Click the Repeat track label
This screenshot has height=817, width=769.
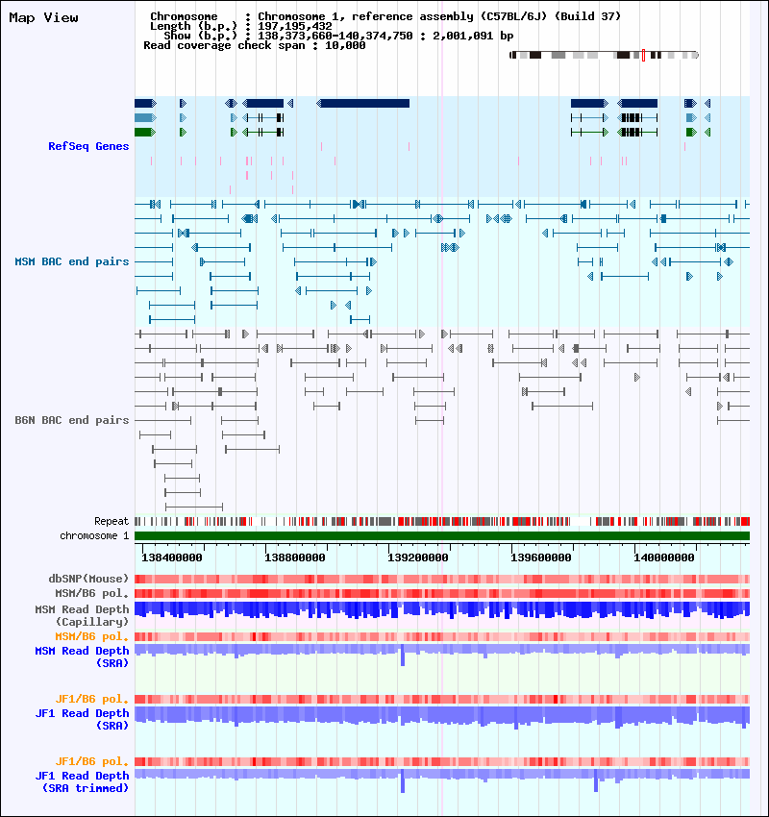click(x=112, y=521)
